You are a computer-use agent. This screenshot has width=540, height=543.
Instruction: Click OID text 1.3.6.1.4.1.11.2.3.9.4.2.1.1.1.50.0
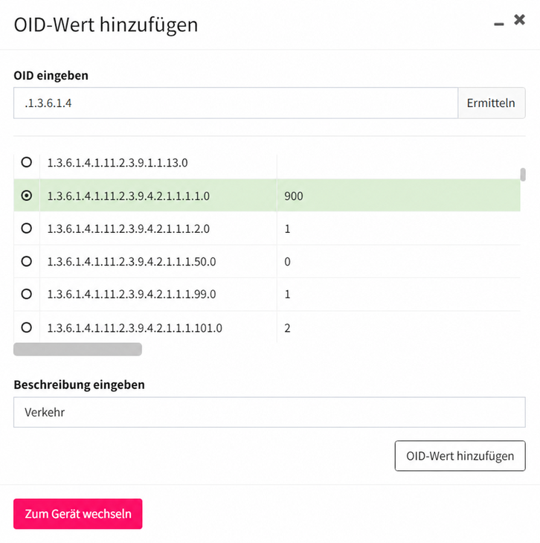(x=132, y=261)
